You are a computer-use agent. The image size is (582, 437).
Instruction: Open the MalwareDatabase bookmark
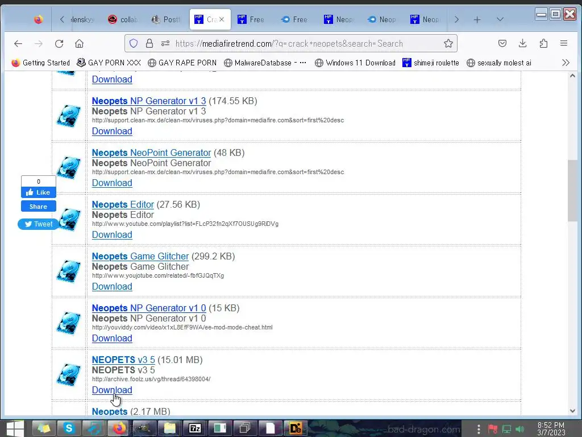pos(265,63)
